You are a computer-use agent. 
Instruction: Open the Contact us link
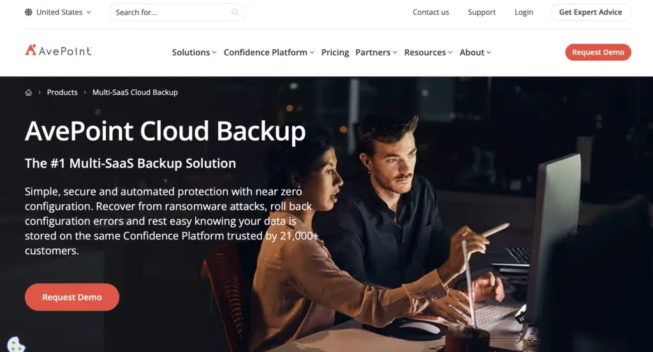(430, 12)
